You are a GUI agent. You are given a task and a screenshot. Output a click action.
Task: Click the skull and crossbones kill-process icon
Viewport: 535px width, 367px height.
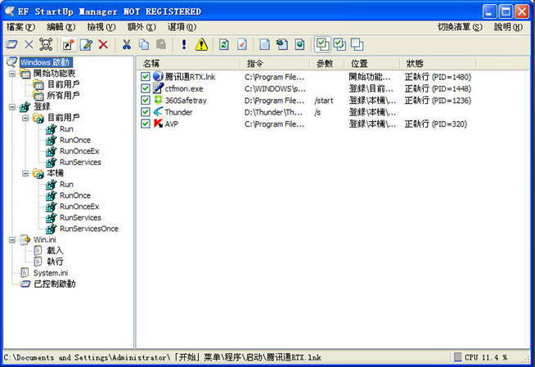coord(46,44)
